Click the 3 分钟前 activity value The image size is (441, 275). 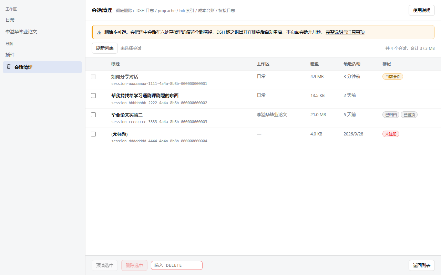point(352,76)
